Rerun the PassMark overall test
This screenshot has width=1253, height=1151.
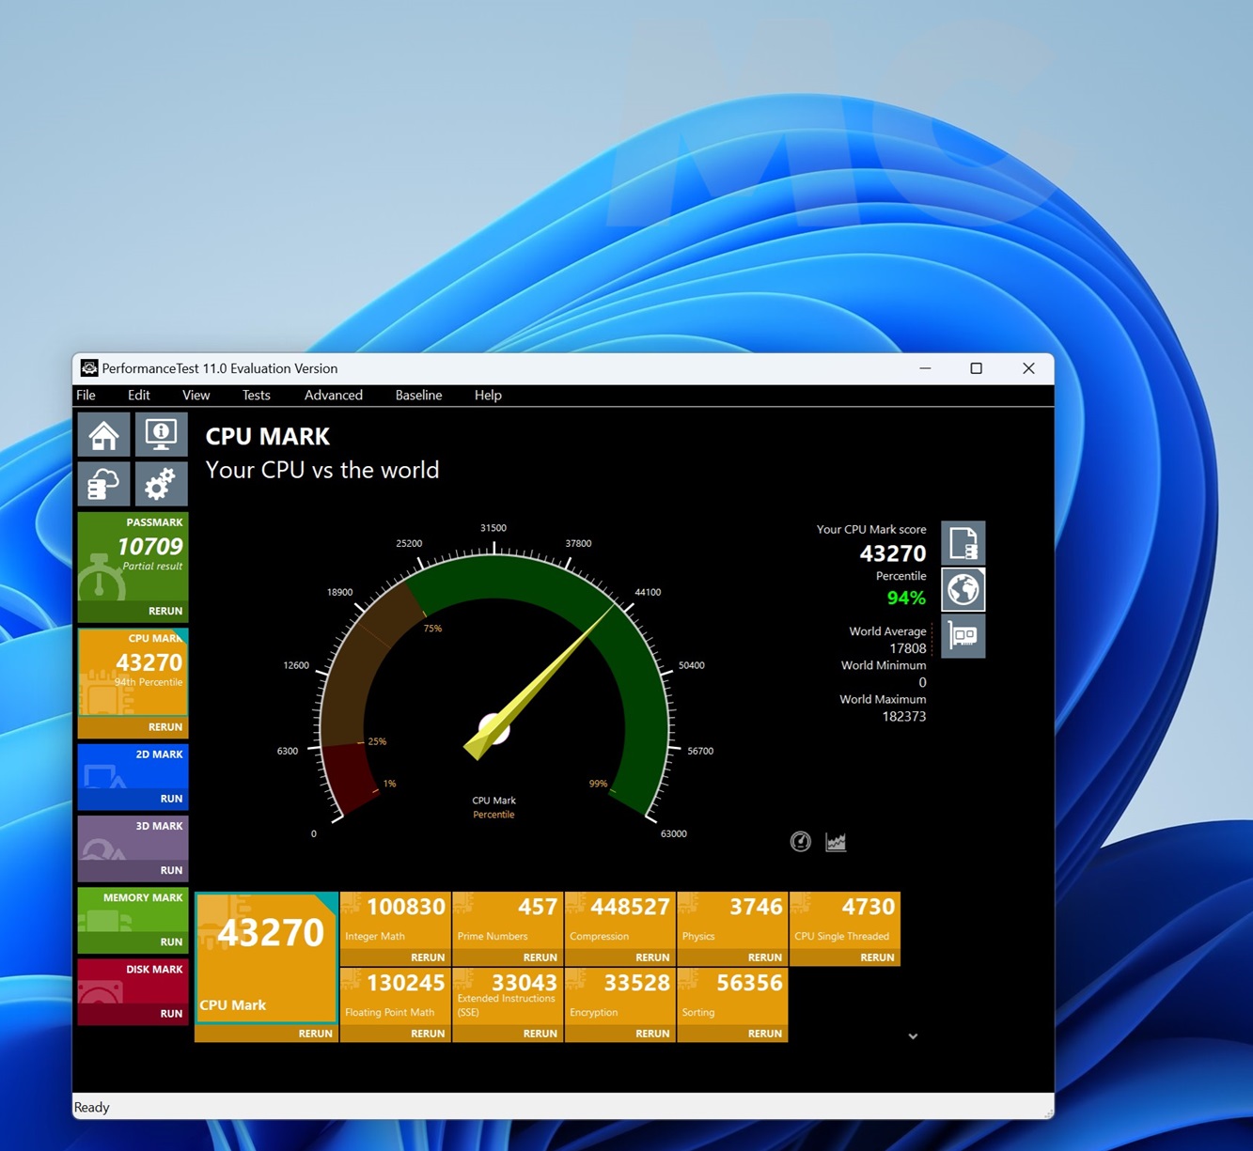click(165, 612)
